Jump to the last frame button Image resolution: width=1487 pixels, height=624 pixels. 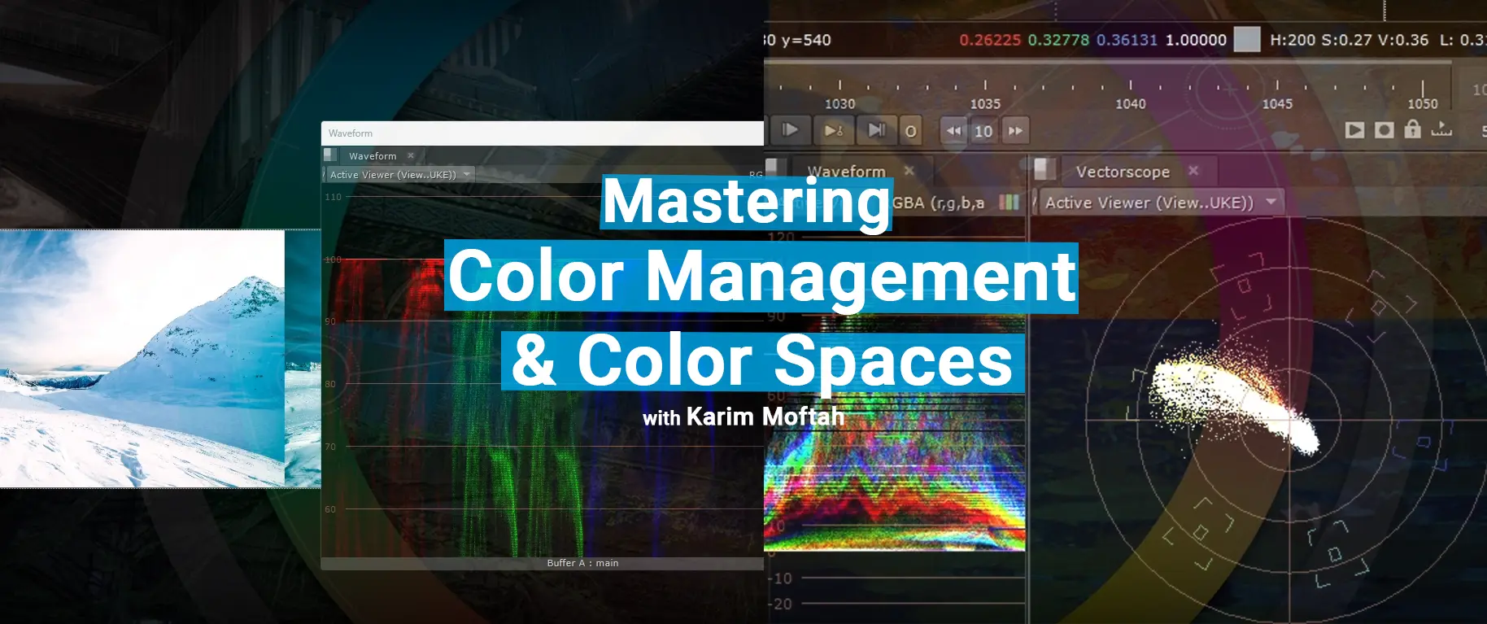[x=876, y=130]
